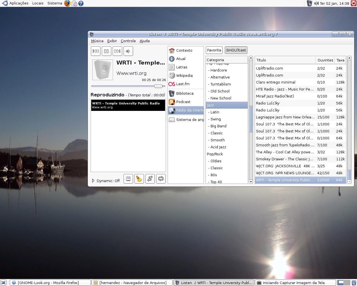Screen dimensions: 357x286
Task: Open Sistema de arquivos source
Action: tap(186, 120)
